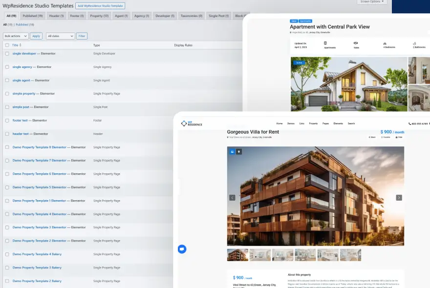Image resolution: width=430 pixels, height=288 pixels.
Task: Open the Demos menu in site navigation
Action: (291, 123)
